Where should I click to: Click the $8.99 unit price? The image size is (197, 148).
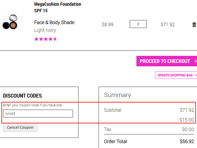[108, 25]
